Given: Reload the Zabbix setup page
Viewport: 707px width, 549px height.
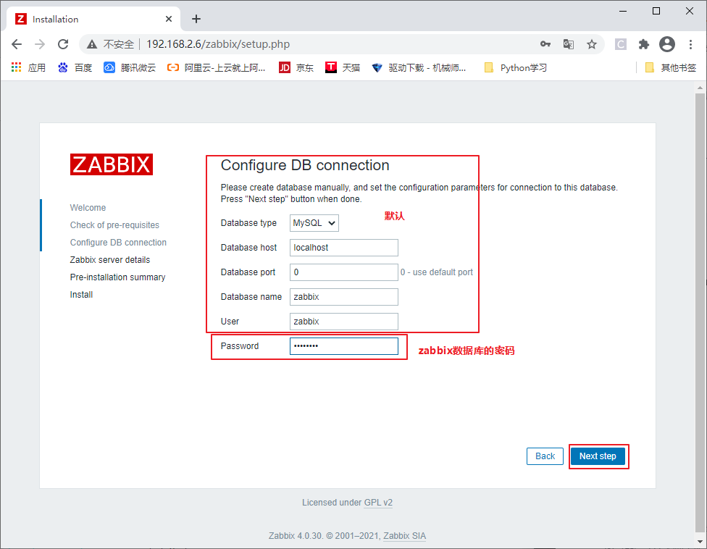Looking at the screenshot, I should 63,43.
